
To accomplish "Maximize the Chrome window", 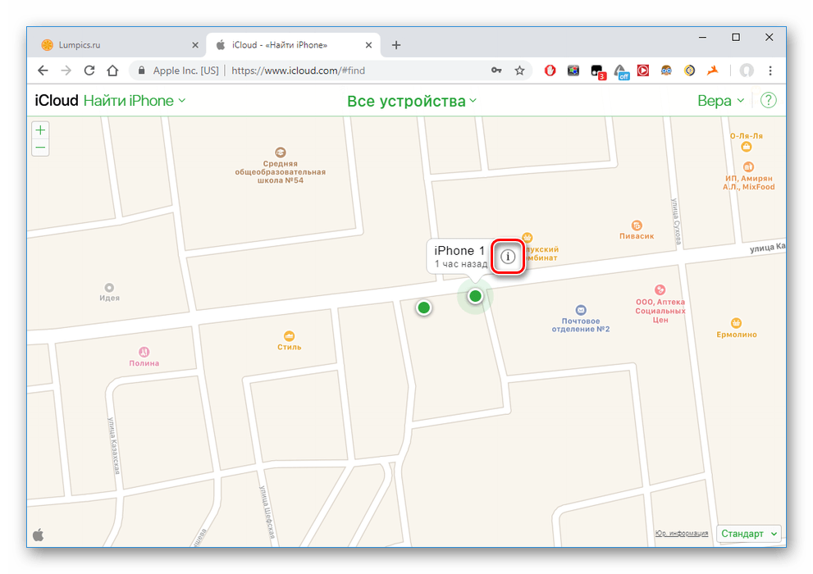I will click(x=736, y=37).
